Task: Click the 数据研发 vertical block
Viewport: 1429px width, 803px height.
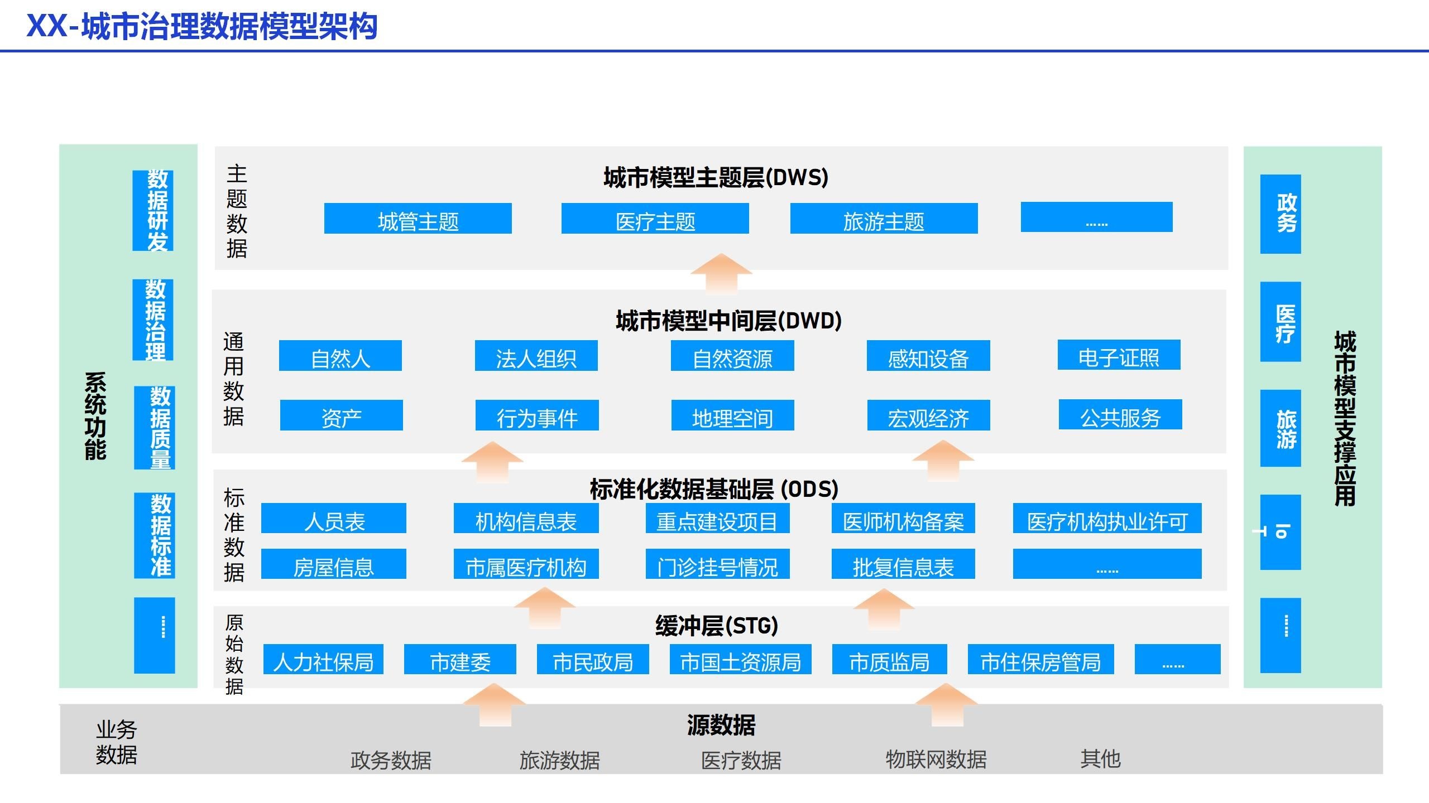Action: click(x=153, y=211)
